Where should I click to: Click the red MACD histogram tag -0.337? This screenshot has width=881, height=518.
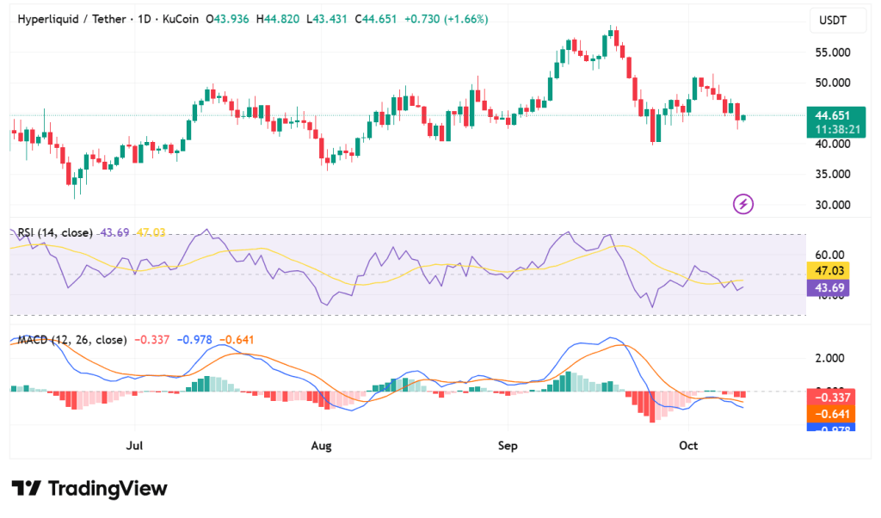coord(831,398)
